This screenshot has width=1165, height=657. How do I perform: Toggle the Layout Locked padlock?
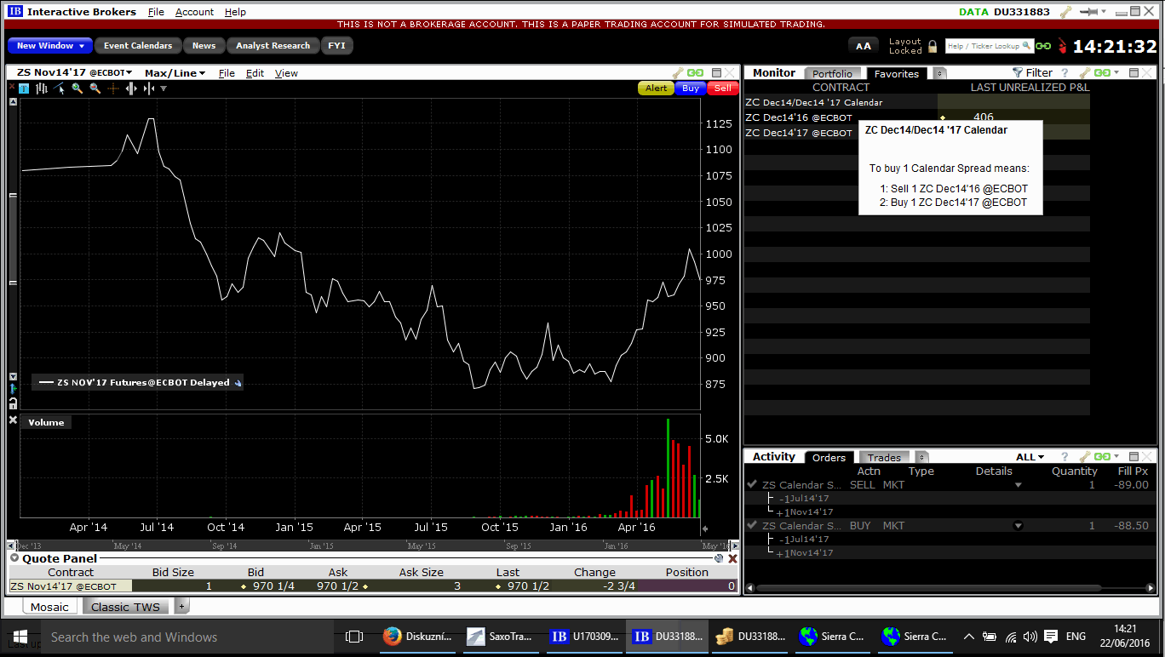tap(933, 46)
